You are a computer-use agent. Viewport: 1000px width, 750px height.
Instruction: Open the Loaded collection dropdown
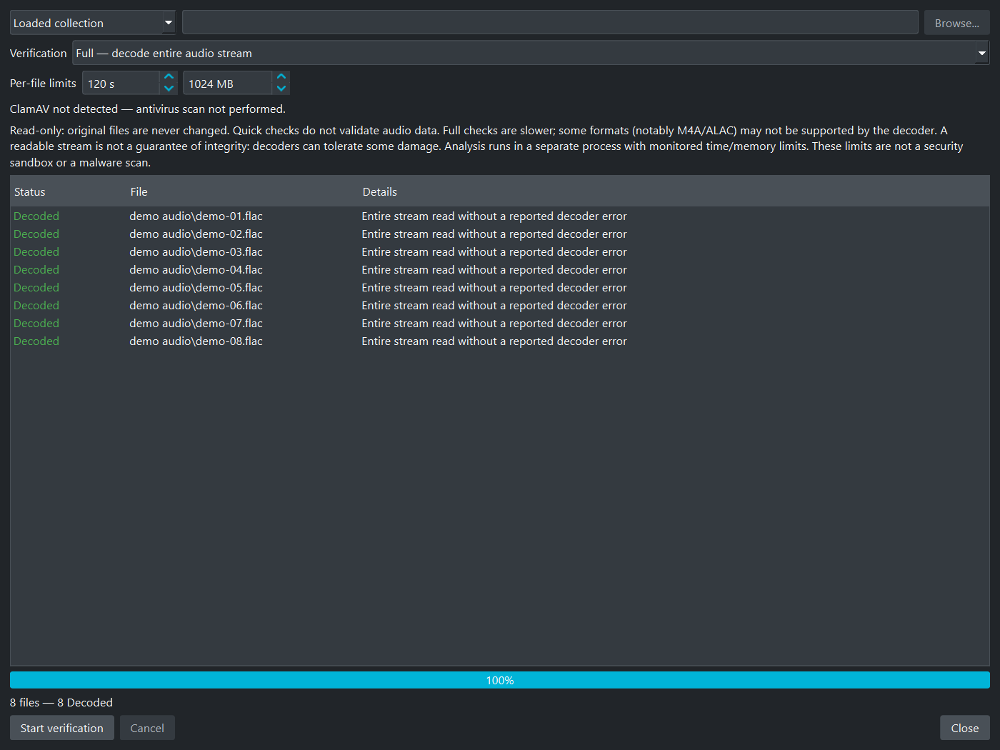click(x=93, y=23)
